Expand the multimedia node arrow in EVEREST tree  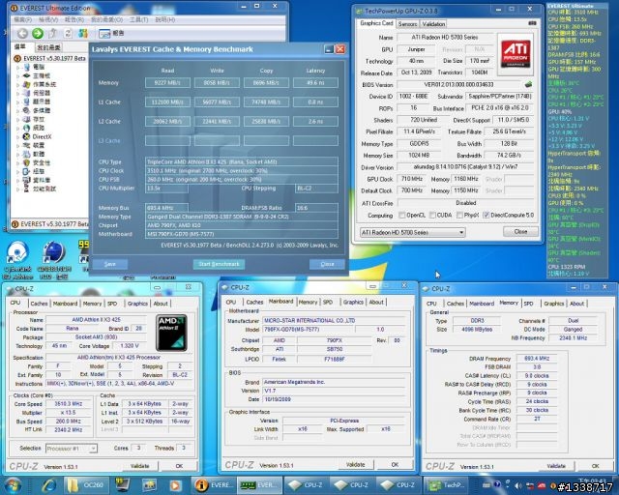point(17,110)
